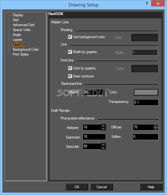Open the Background Color page
The width and height of the screenshot is (167, 195).
coord(26,49)
